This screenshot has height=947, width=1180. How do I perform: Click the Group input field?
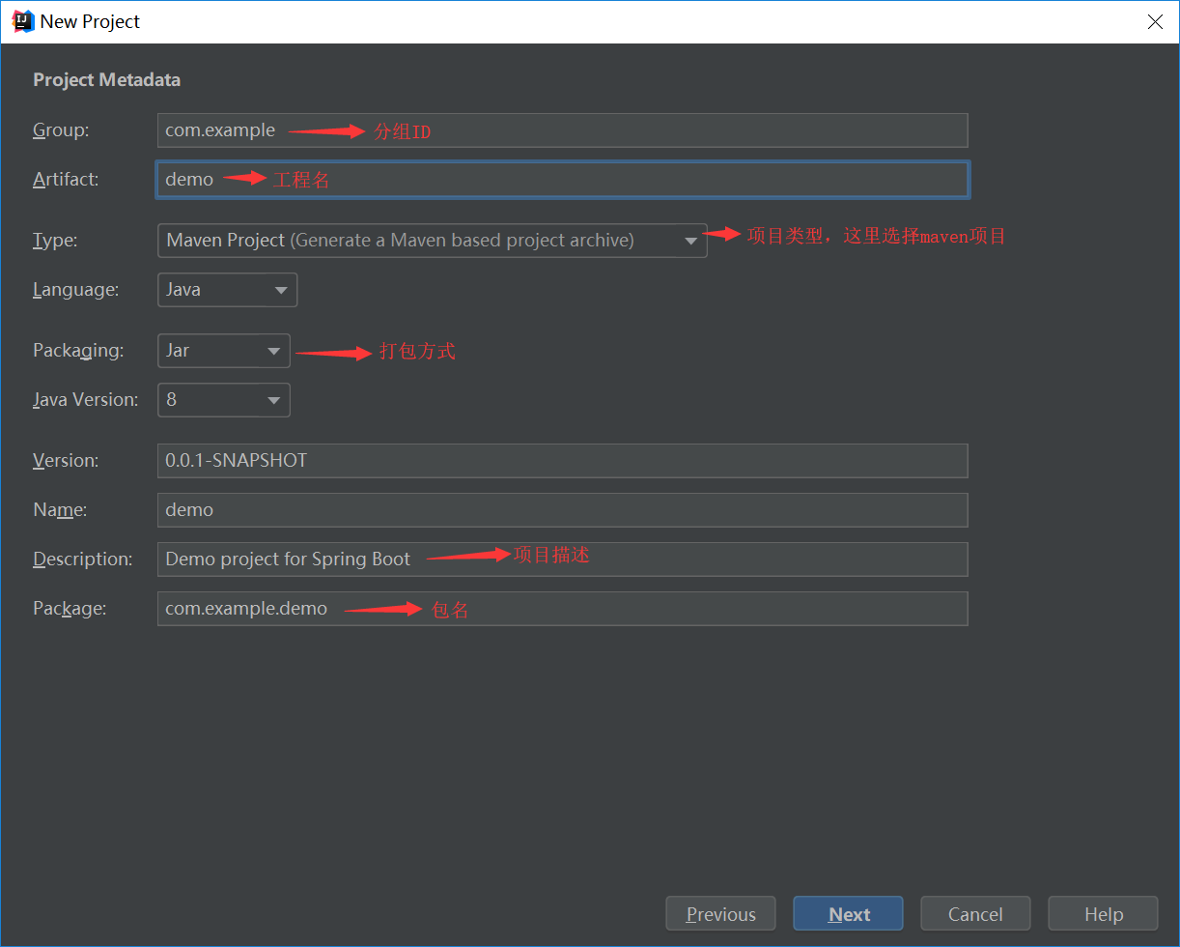pos(562,130)
